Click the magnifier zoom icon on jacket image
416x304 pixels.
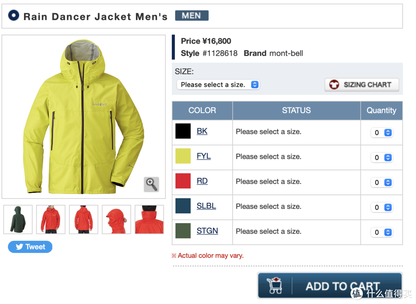[x=151, y=184]
